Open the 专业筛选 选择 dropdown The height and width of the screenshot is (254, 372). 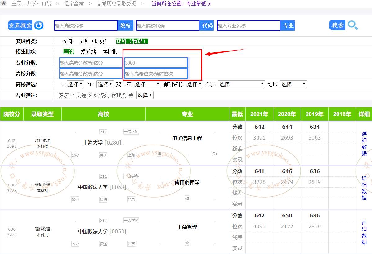click(145, 95)
